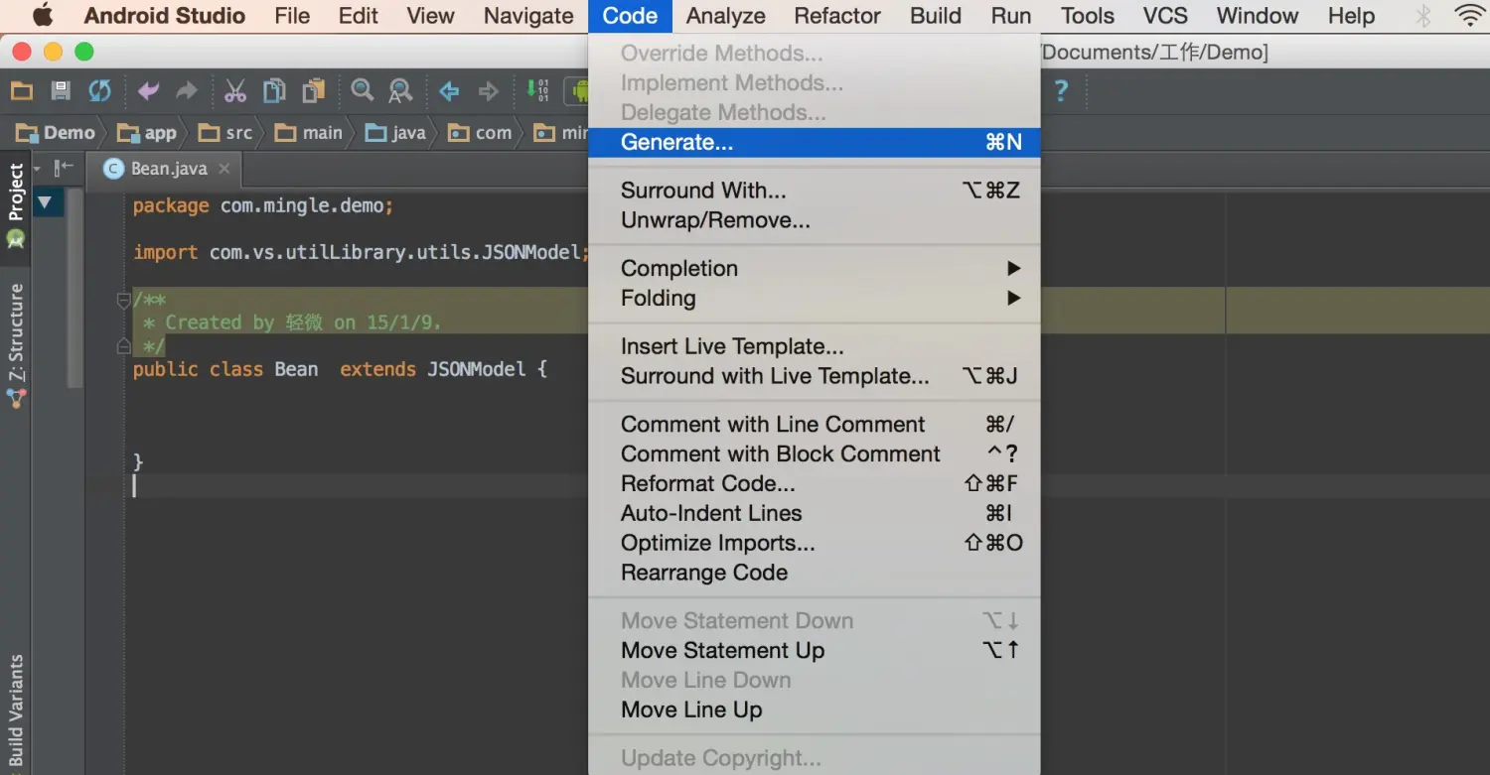This screenshot has height=775, width=1490.
Task: Click the Paste clipboard icon
Action: (x=314, y=91)
